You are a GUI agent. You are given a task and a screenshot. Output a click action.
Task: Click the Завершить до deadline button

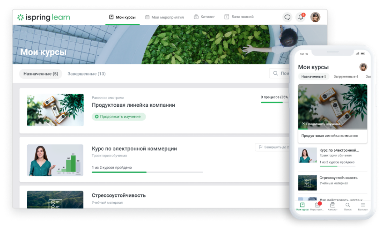[x=273, y=147]
